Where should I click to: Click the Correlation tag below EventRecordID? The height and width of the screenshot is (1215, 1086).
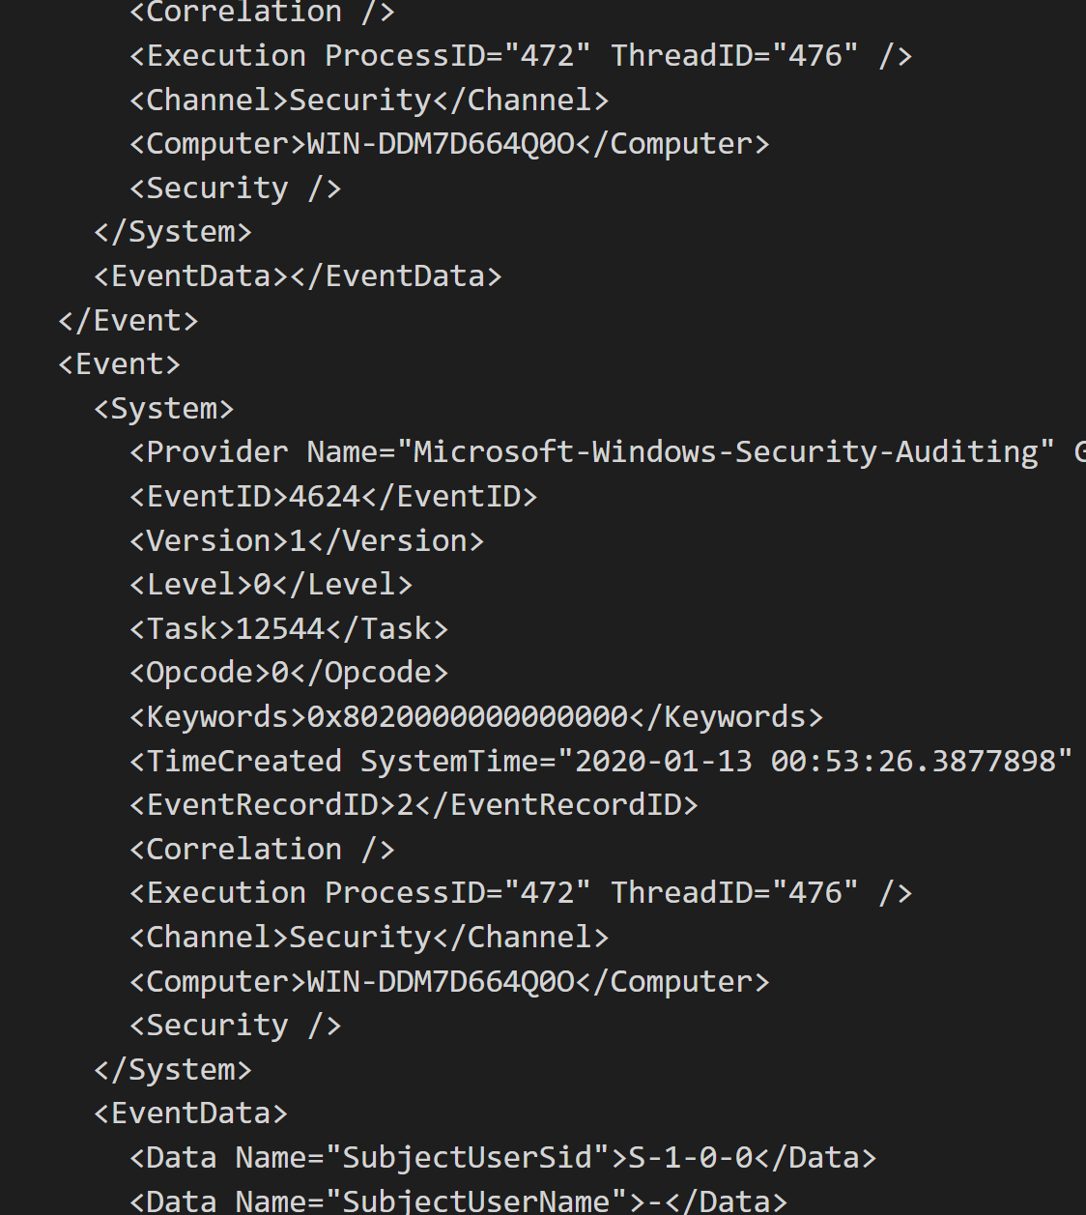point(262,850)
